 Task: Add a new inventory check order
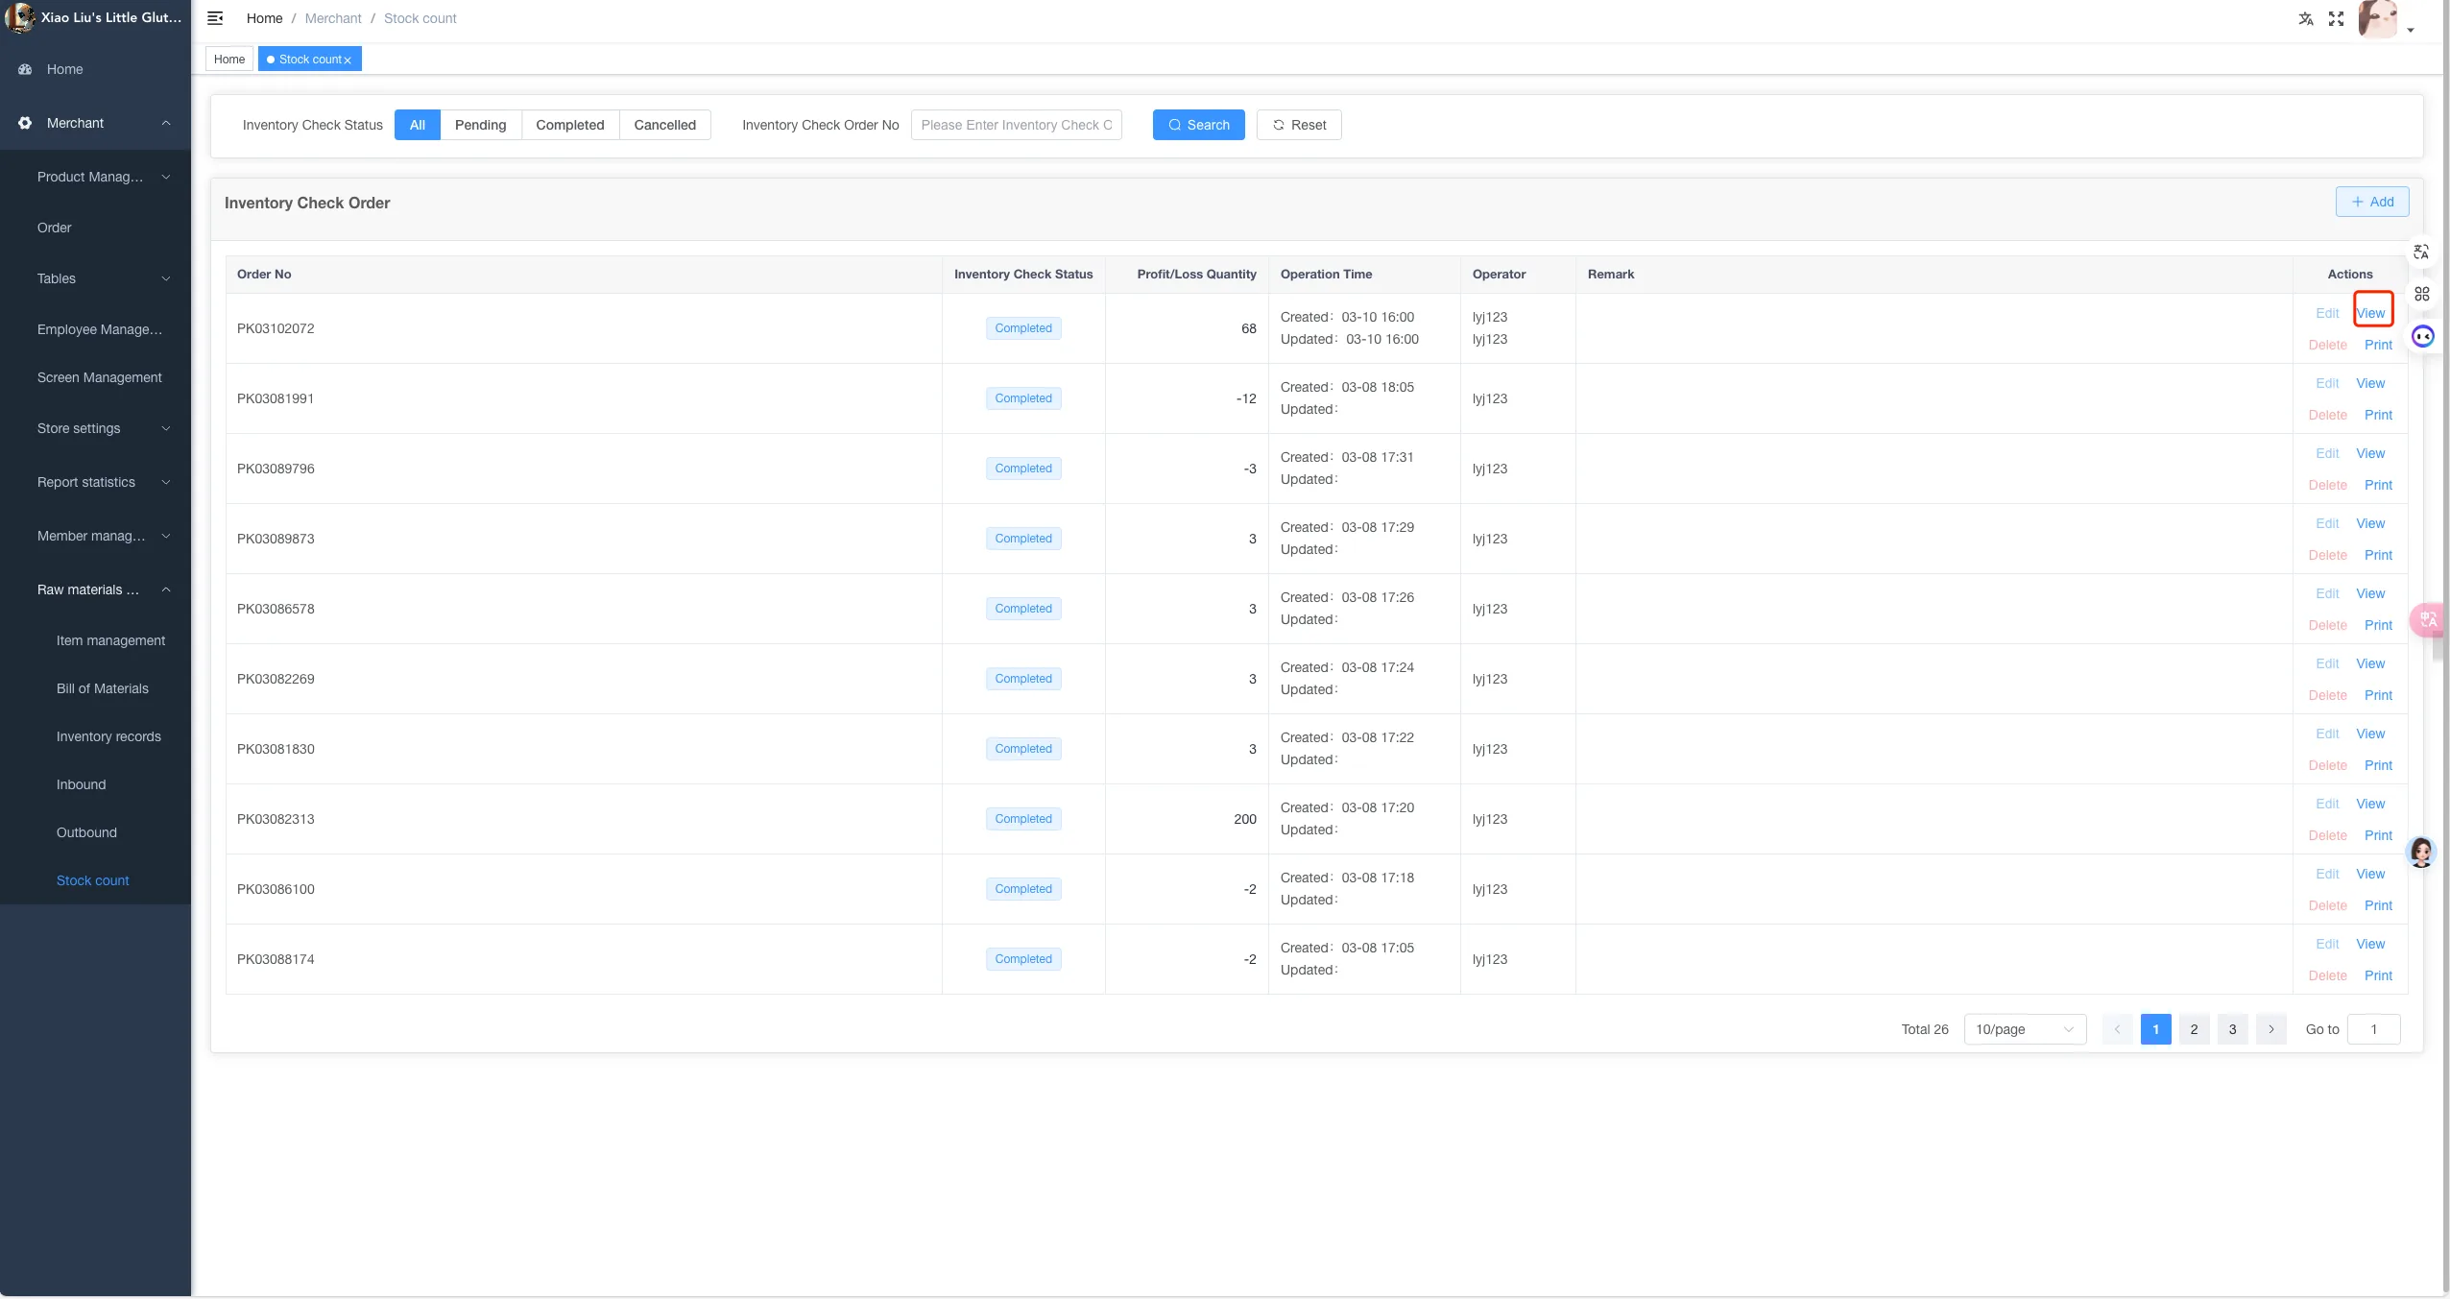pos(2371,202)
